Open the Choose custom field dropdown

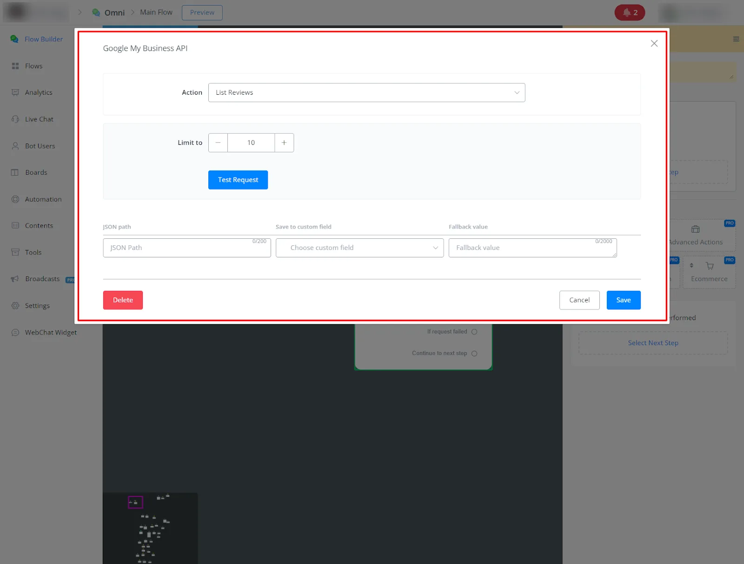coord(359,248)
